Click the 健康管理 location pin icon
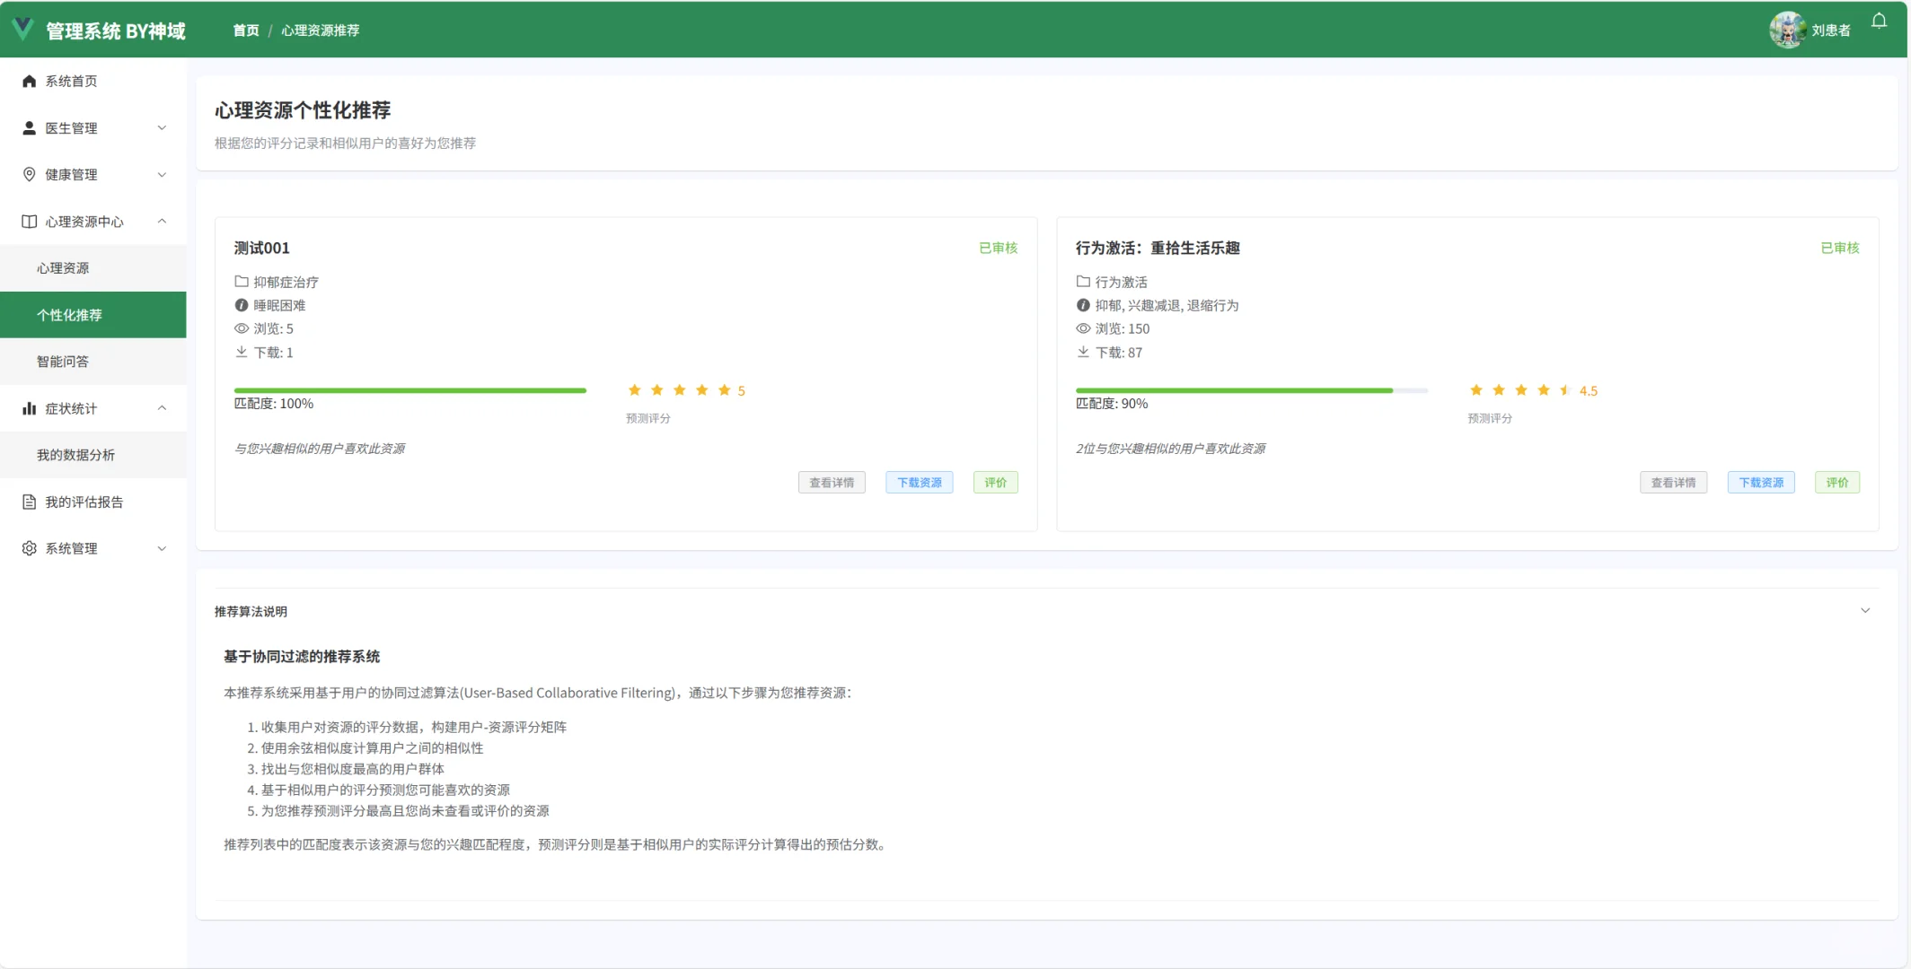Screen dimensions: 1911x969 click(28, 174)
